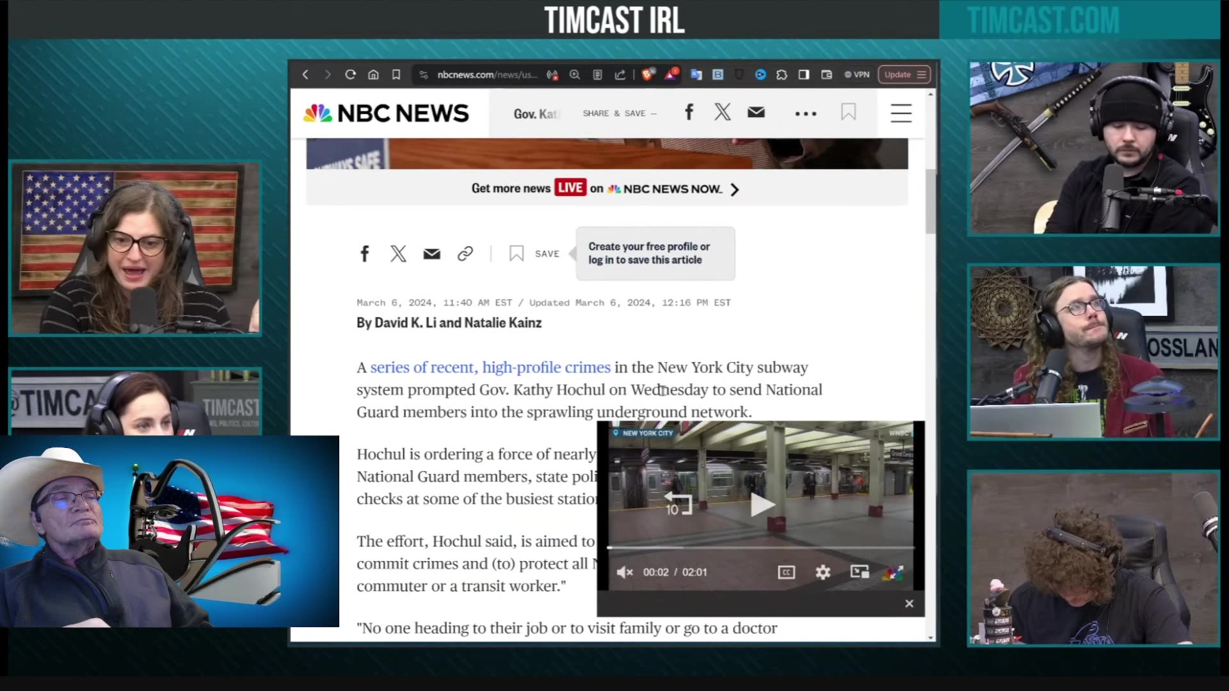Toggle Brave VPN button
Image resolution: width=1229 pixels, height=691 pixels.
[856, 75]
